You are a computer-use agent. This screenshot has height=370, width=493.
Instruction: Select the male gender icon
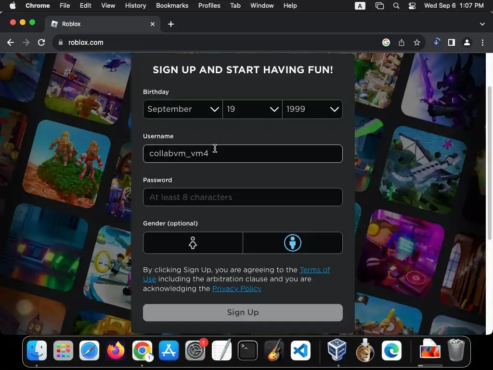click(292, 243)
